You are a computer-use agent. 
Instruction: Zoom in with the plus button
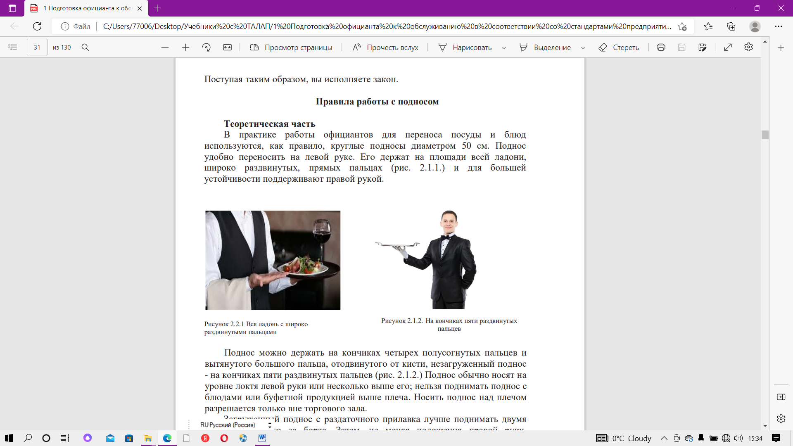click(185, 47)
